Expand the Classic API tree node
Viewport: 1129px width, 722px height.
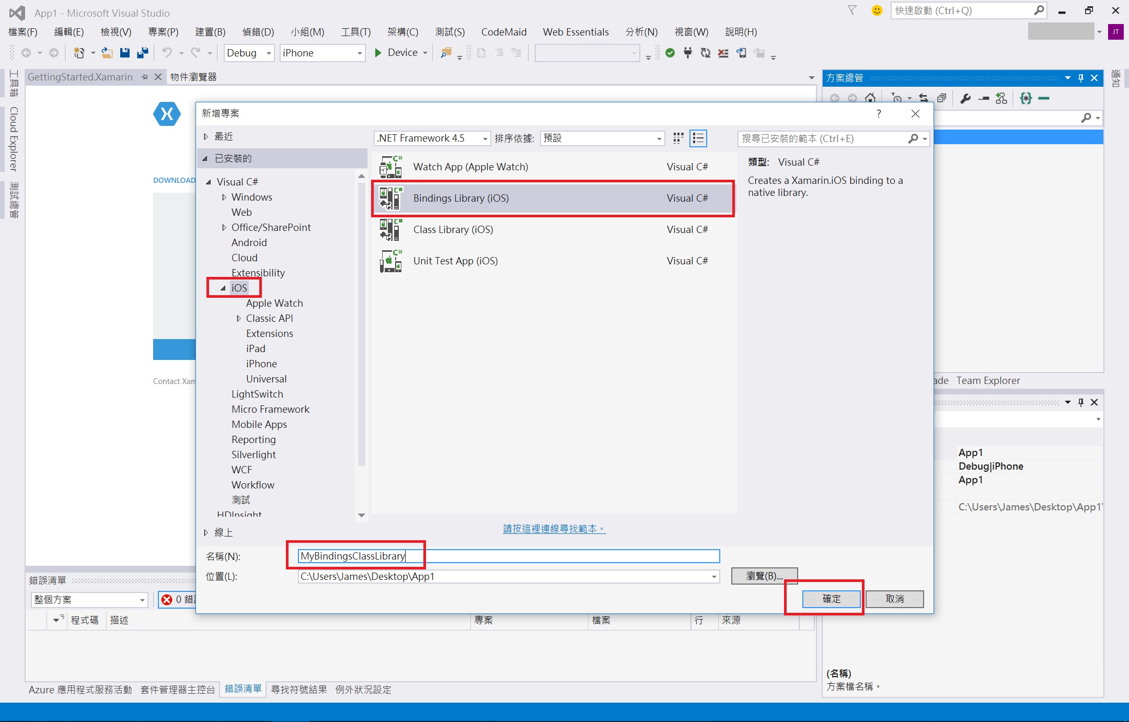(x=238, y=318)
